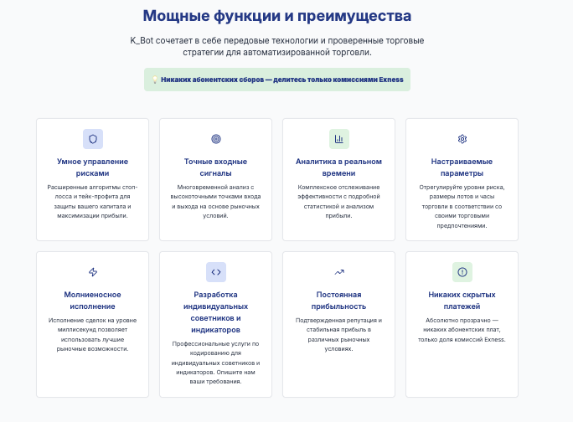
Task: Select the title Разработка индивидуальных советников и индикаторов
Action: pyautogui.click(x=215, y=312)
